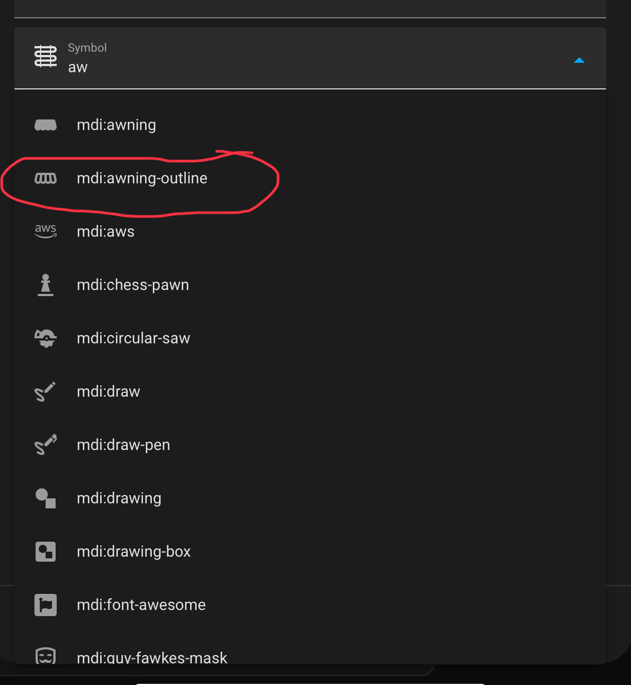Image resolution: width=631 pixels, height=685 pixels.
Task: Collapse the Symbol dropdown arrow
Action: pos(579,60)
